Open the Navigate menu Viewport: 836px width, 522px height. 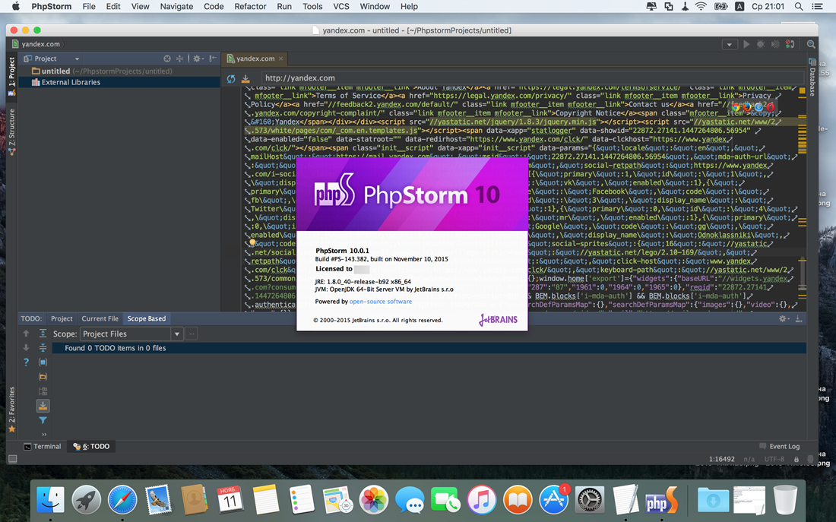176,6
